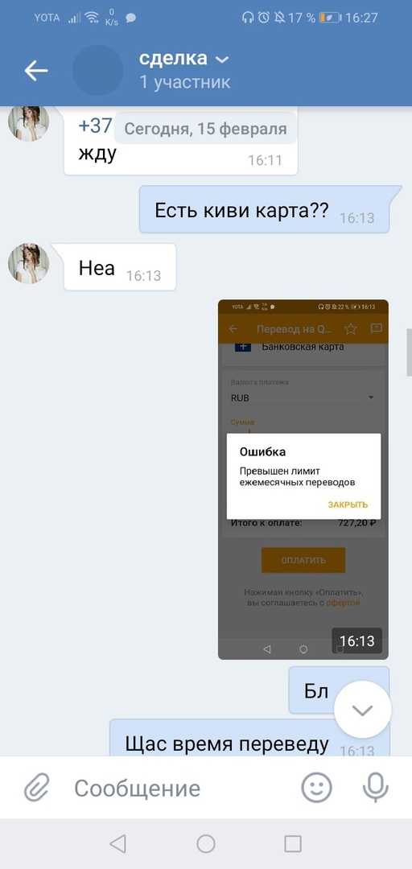The width and height of the screenshot is (412, 869).
Task: Select the 'Есть киви карта??' message bubble
Action: 264,209
